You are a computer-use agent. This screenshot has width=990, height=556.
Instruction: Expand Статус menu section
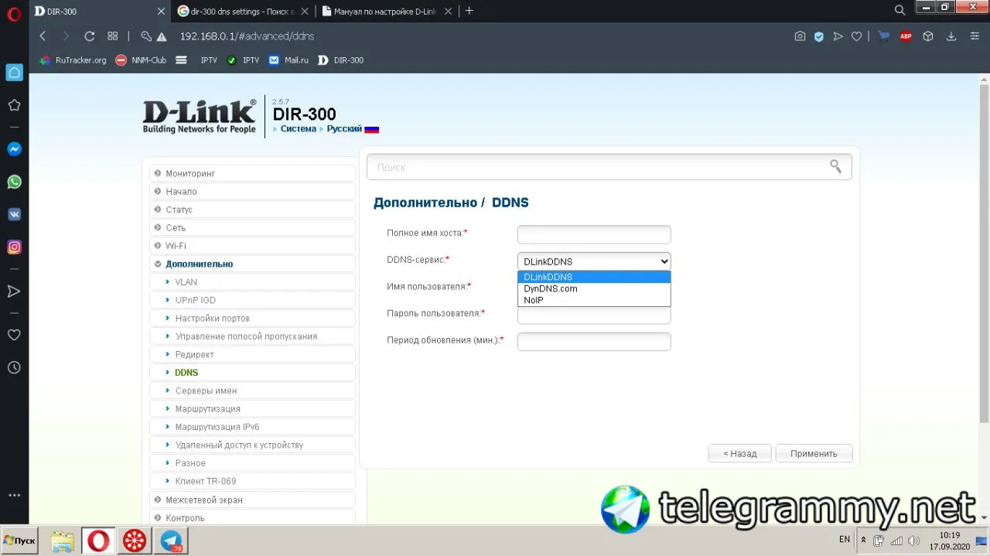(x=252, y=210)
